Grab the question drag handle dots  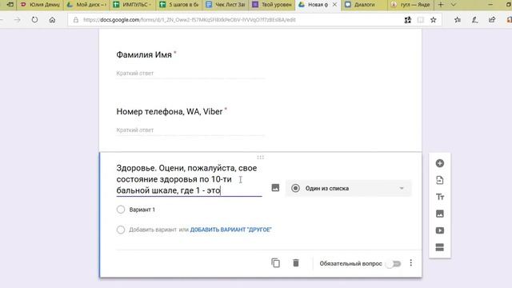(260, 158)
